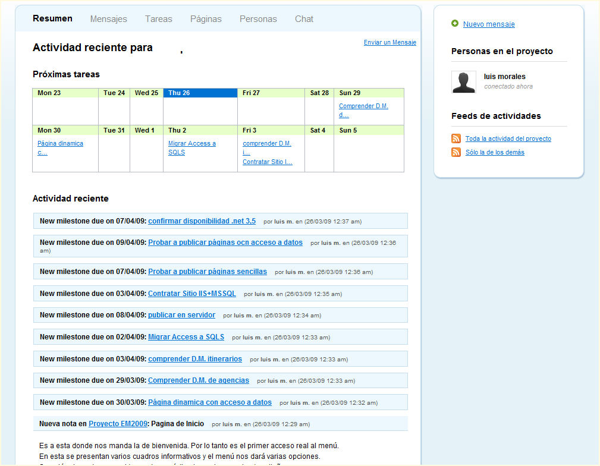Image resolution: width=600 pixels, height=466 pixels.
Task: Click luis morales avatar picture
Action: [464, 82]
